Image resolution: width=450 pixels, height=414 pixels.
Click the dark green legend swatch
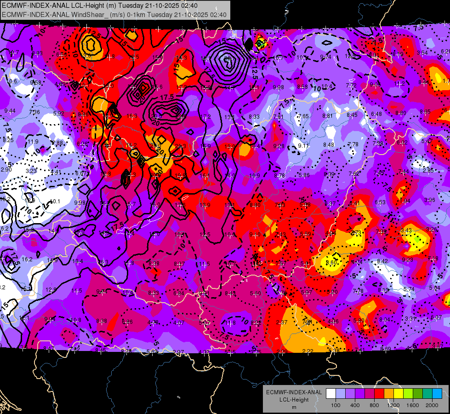[418, 393]
